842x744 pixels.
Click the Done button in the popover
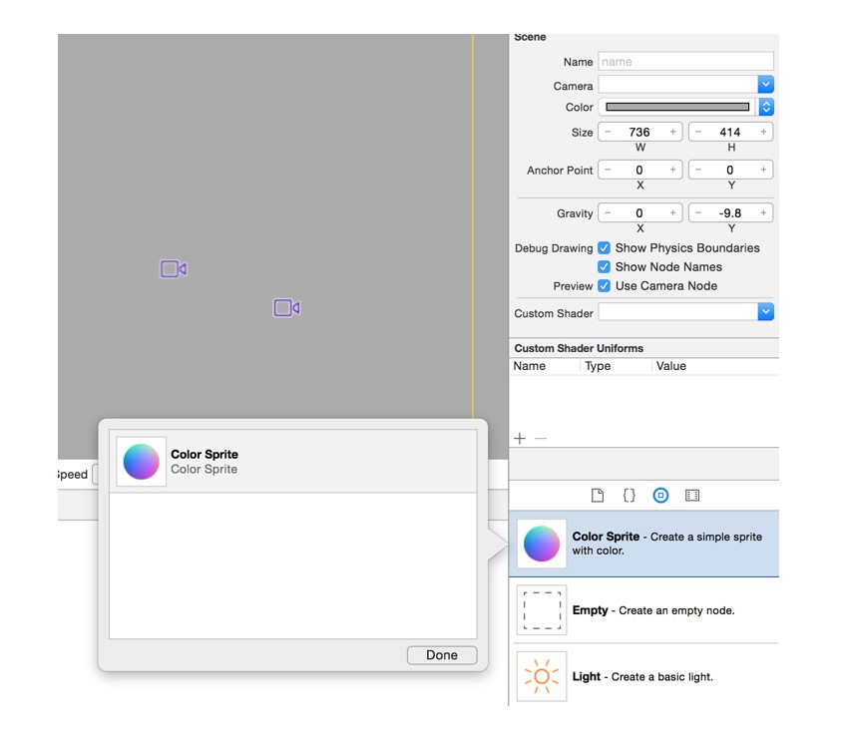click(x=442, y=655)
